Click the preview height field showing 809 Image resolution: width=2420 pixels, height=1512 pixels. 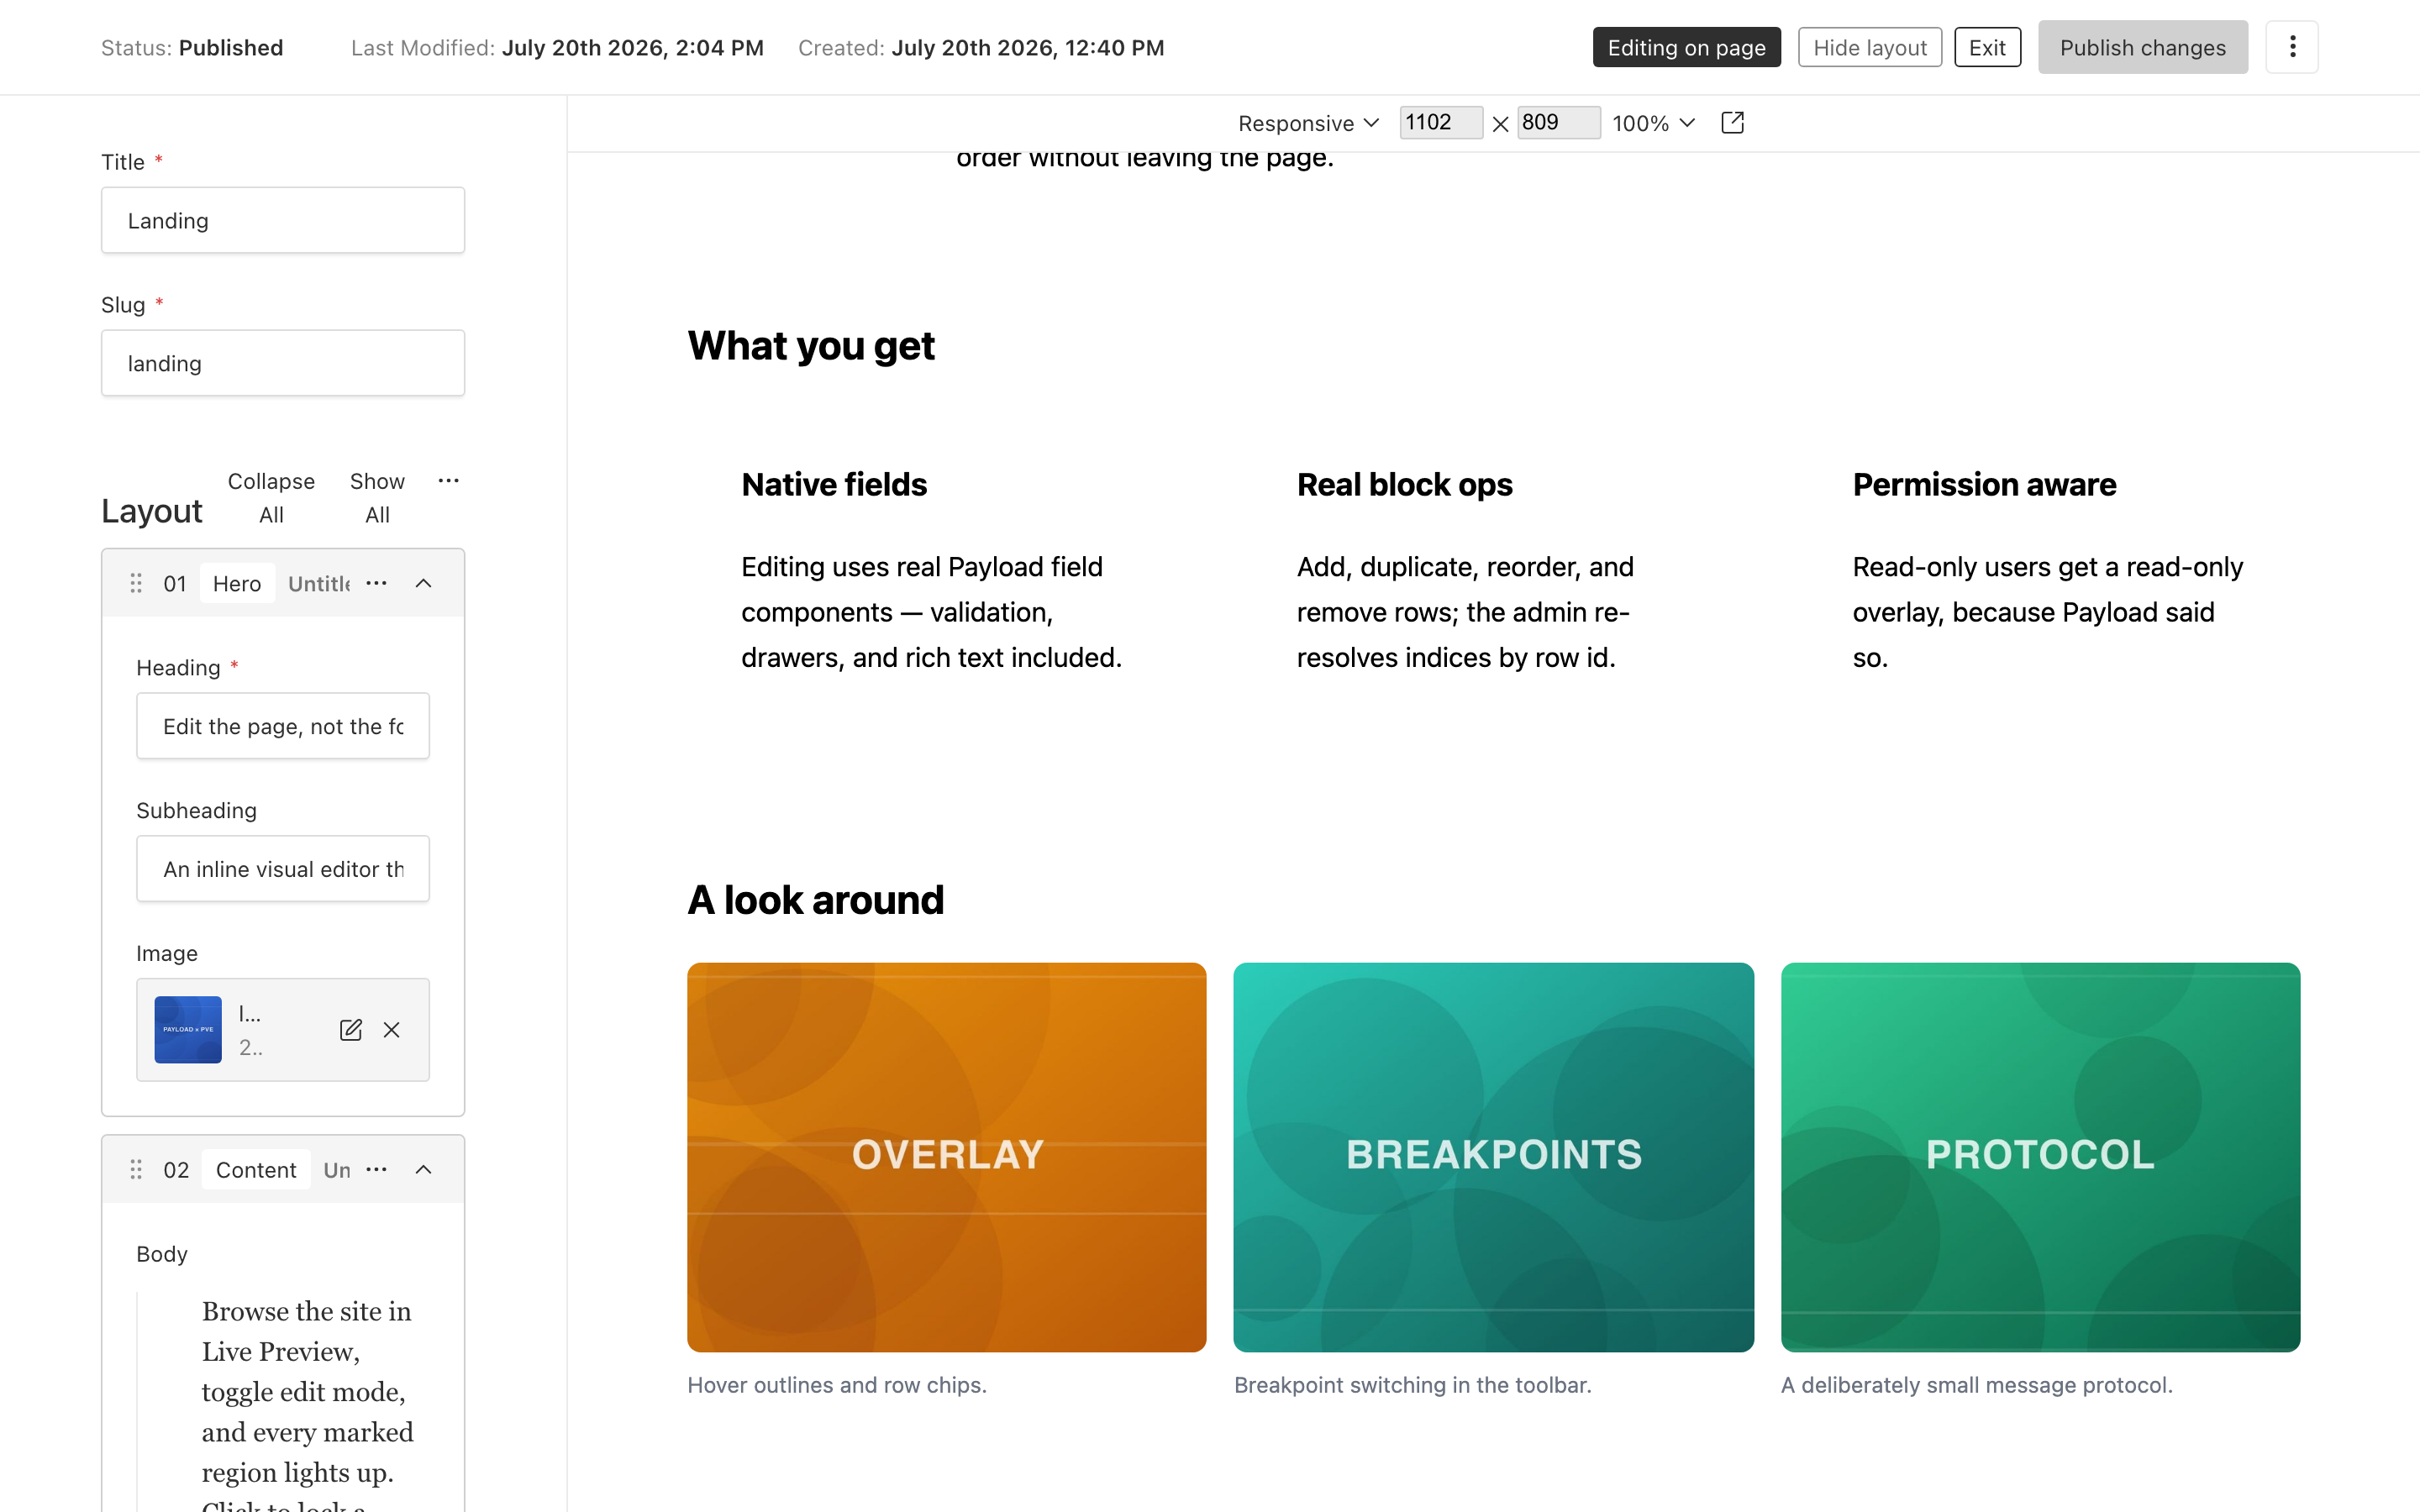pos(1558,122)
